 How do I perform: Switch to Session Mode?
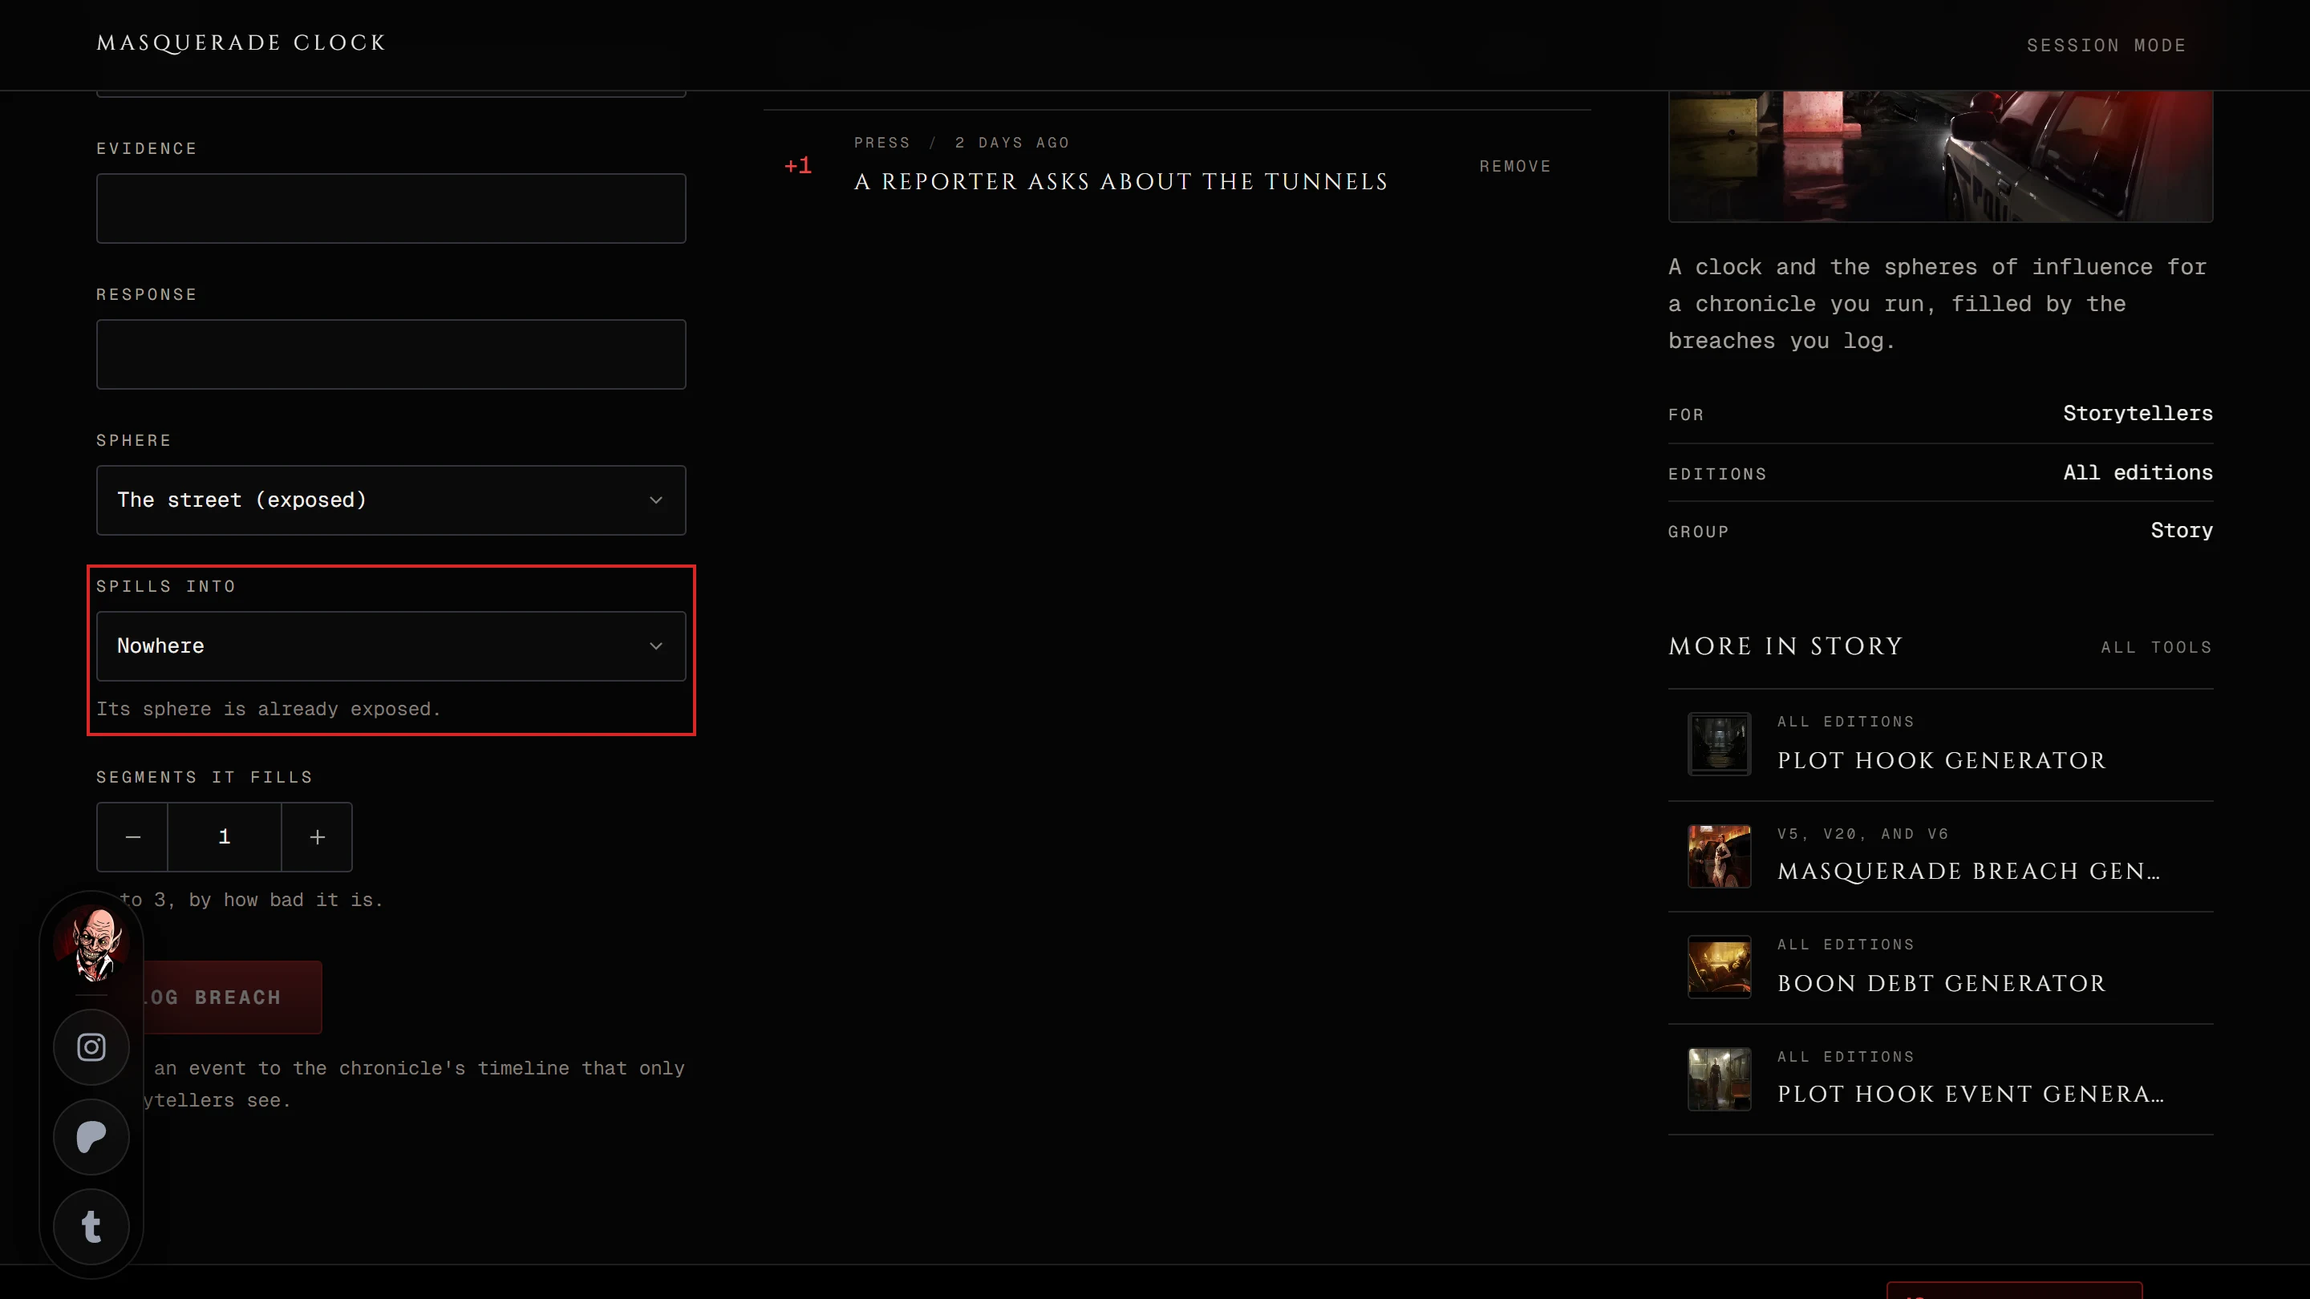click(2106, 45)
